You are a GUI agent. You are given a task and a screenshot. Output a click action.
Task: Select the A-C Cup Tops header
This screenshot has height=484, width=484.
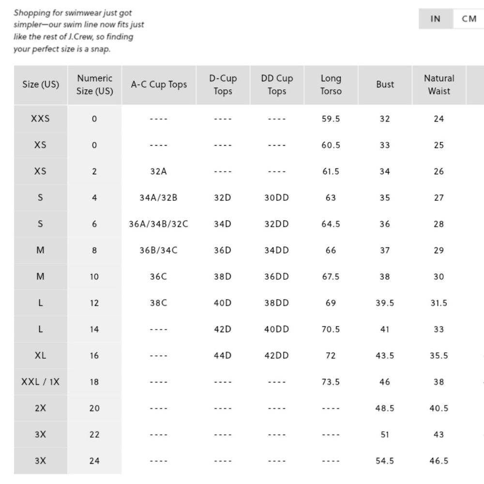tap(159, 85)
